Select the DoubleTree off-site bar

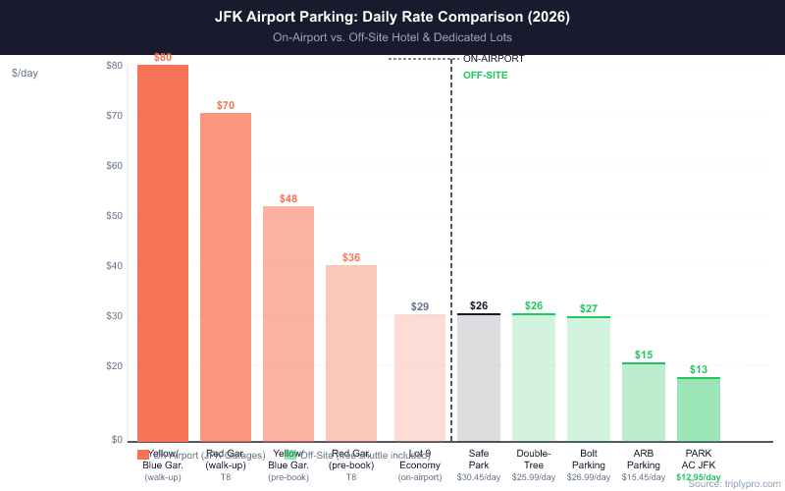[534, 377]
